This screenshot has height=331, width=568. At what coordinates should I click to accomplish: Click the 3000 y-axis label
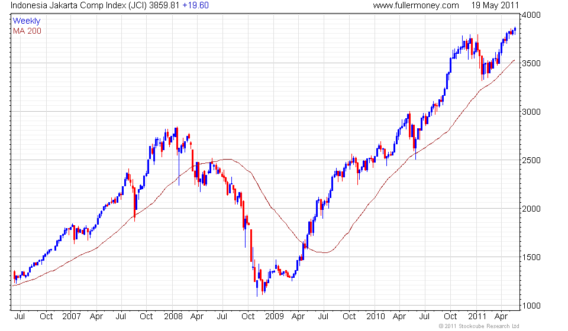531,112
